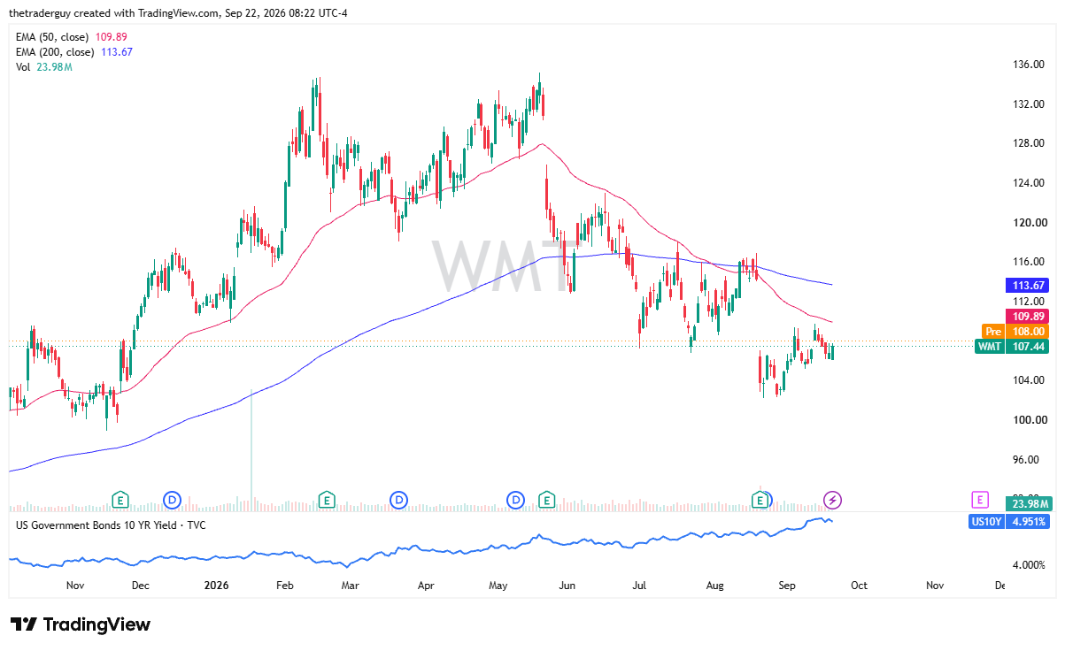Click the 136.00 price scale value
The width and height of the screenshot is (1065, 651).
tap(1030, 65)
